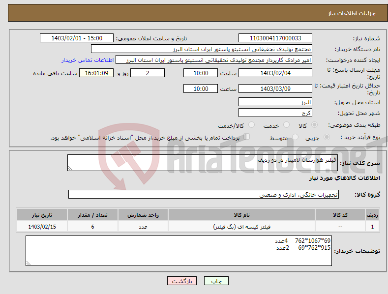Click the گروه کالا field تجهیزات خانگی
The image size is (388, 294).
[204, 194]
